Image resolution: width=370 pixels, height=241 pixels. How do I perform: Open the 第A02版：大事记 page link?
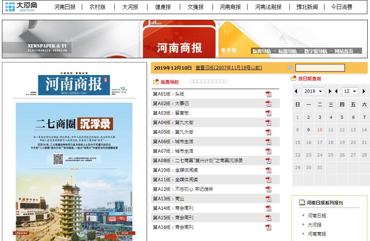171,104
